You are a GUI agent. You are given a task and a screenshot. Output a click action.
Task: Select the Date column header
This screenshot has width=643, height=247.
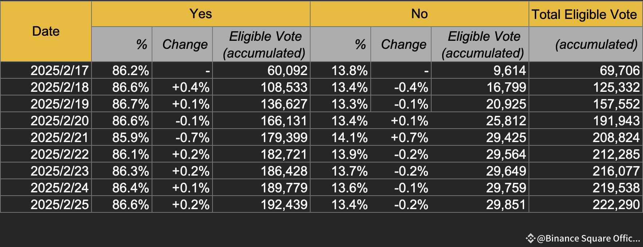click(x=46, y=31)
